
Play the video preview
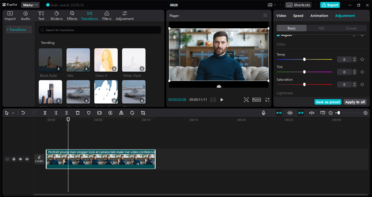pyautogui.click(x=222, y=100)
